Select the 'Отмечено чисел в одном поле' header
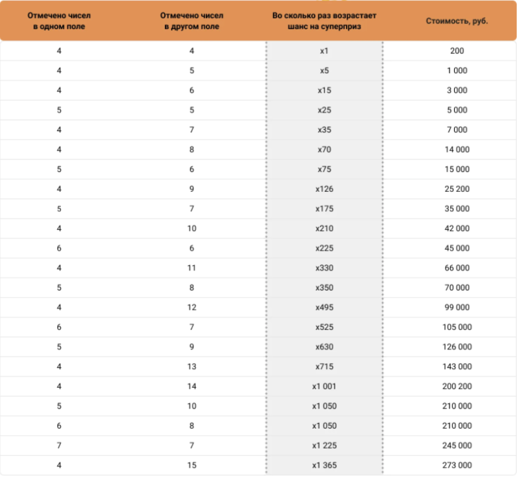 (59, 21)
